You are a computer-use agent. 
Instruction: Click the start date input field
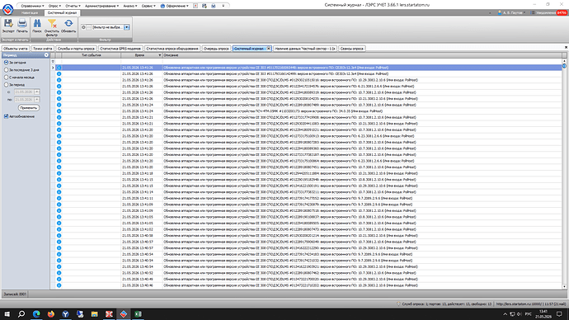pyautogui.click(x=24, y=92)
